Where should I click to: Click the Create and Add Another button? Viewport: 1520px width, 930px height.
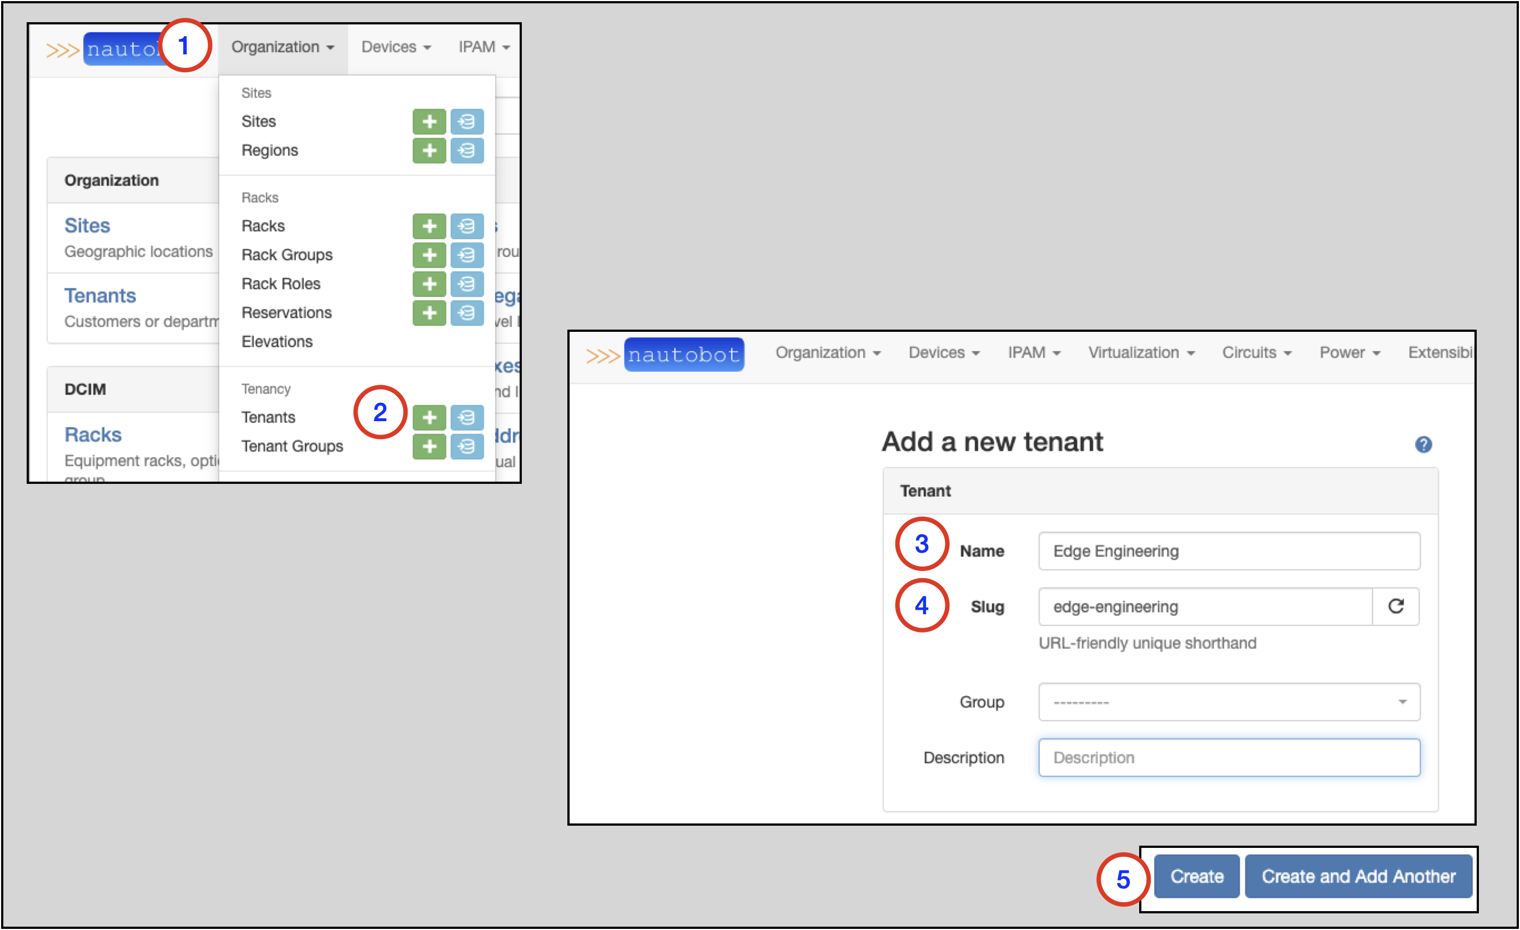coord(1358,876)
